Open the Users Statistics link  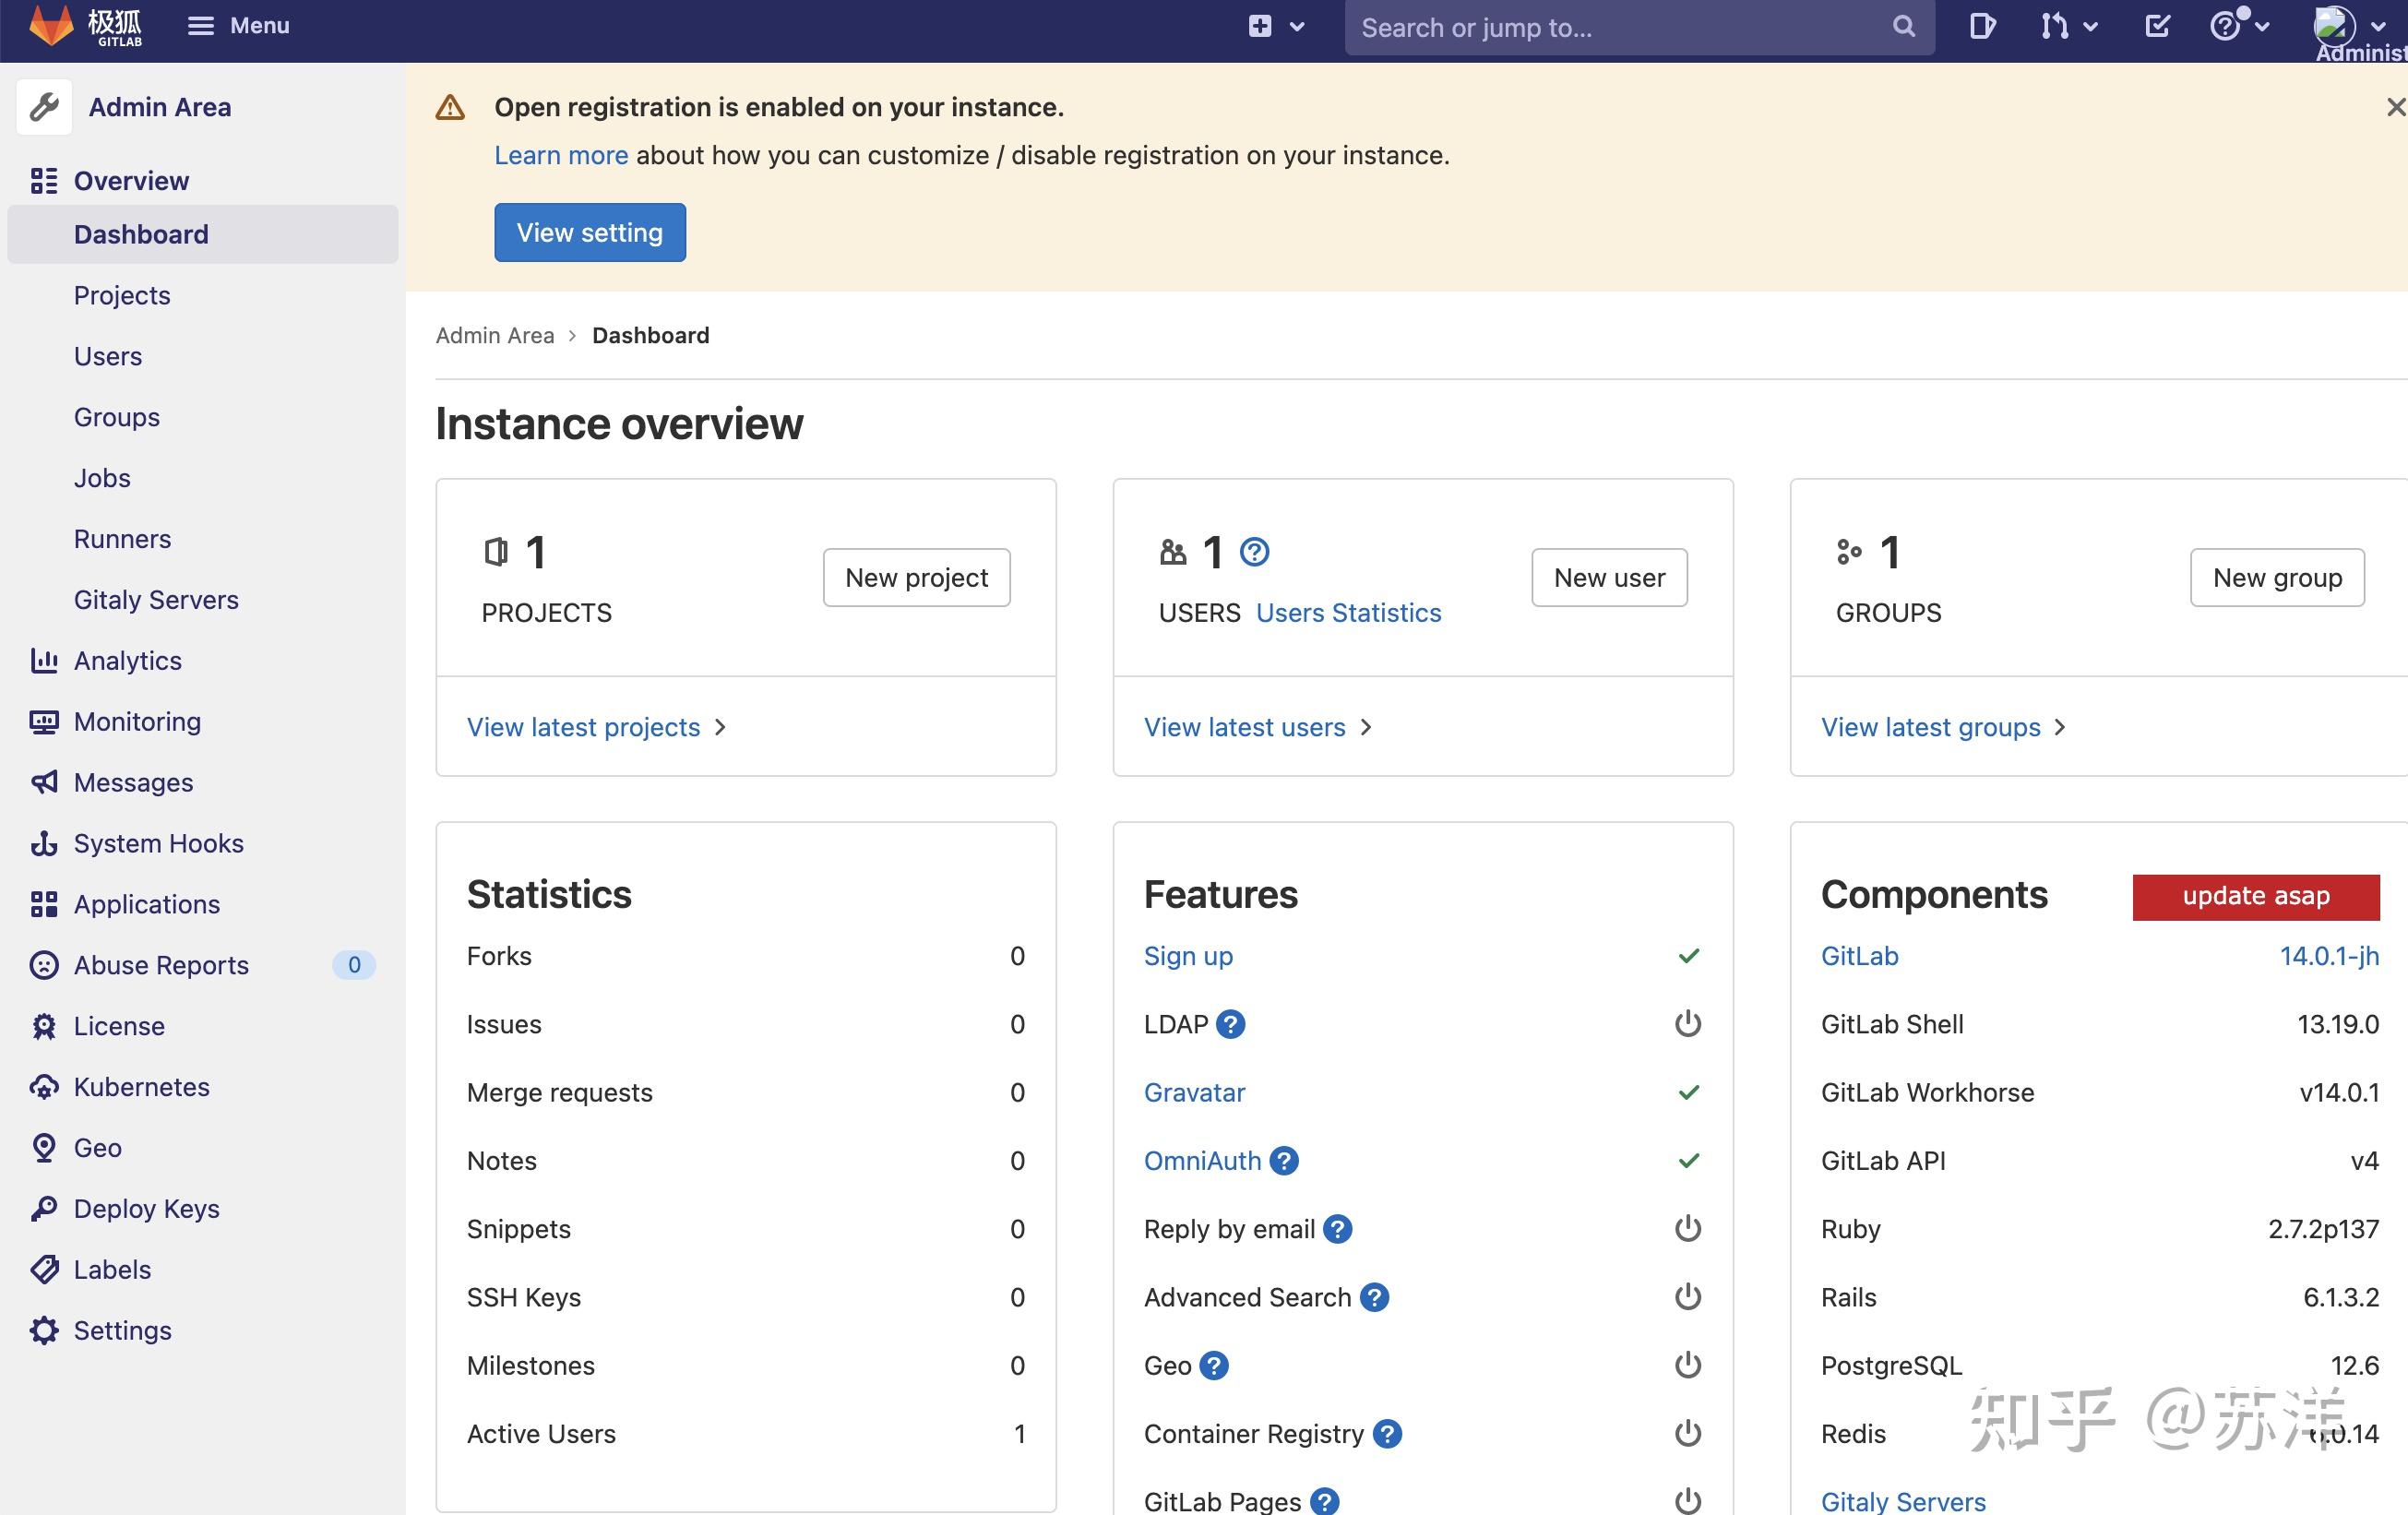pyautogui.click(x=1348, y=612)
